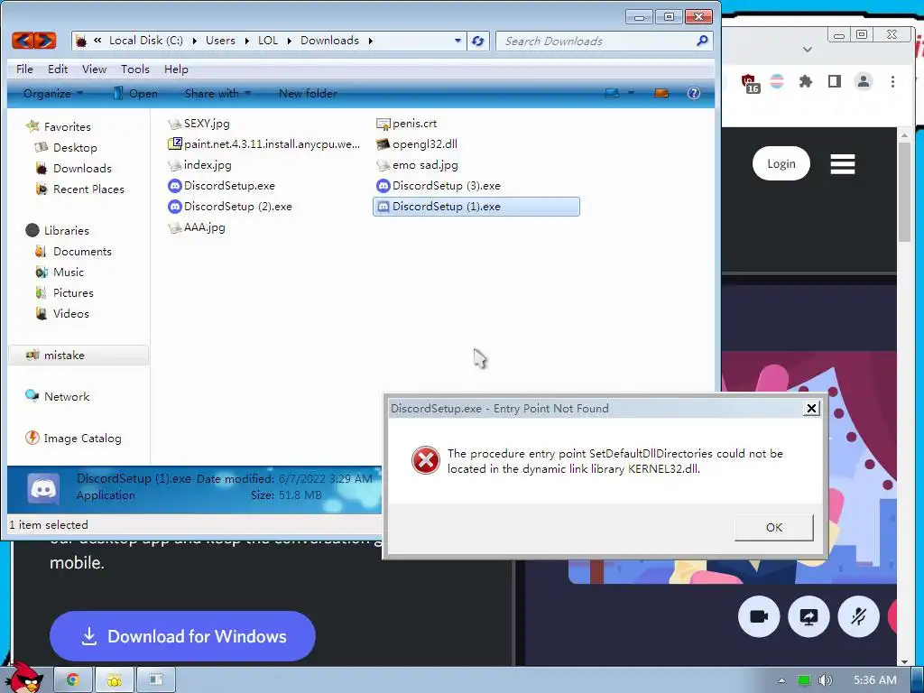Select the AAA.jpg file
This screenshot has height=693, width=924.
(197, 227)
